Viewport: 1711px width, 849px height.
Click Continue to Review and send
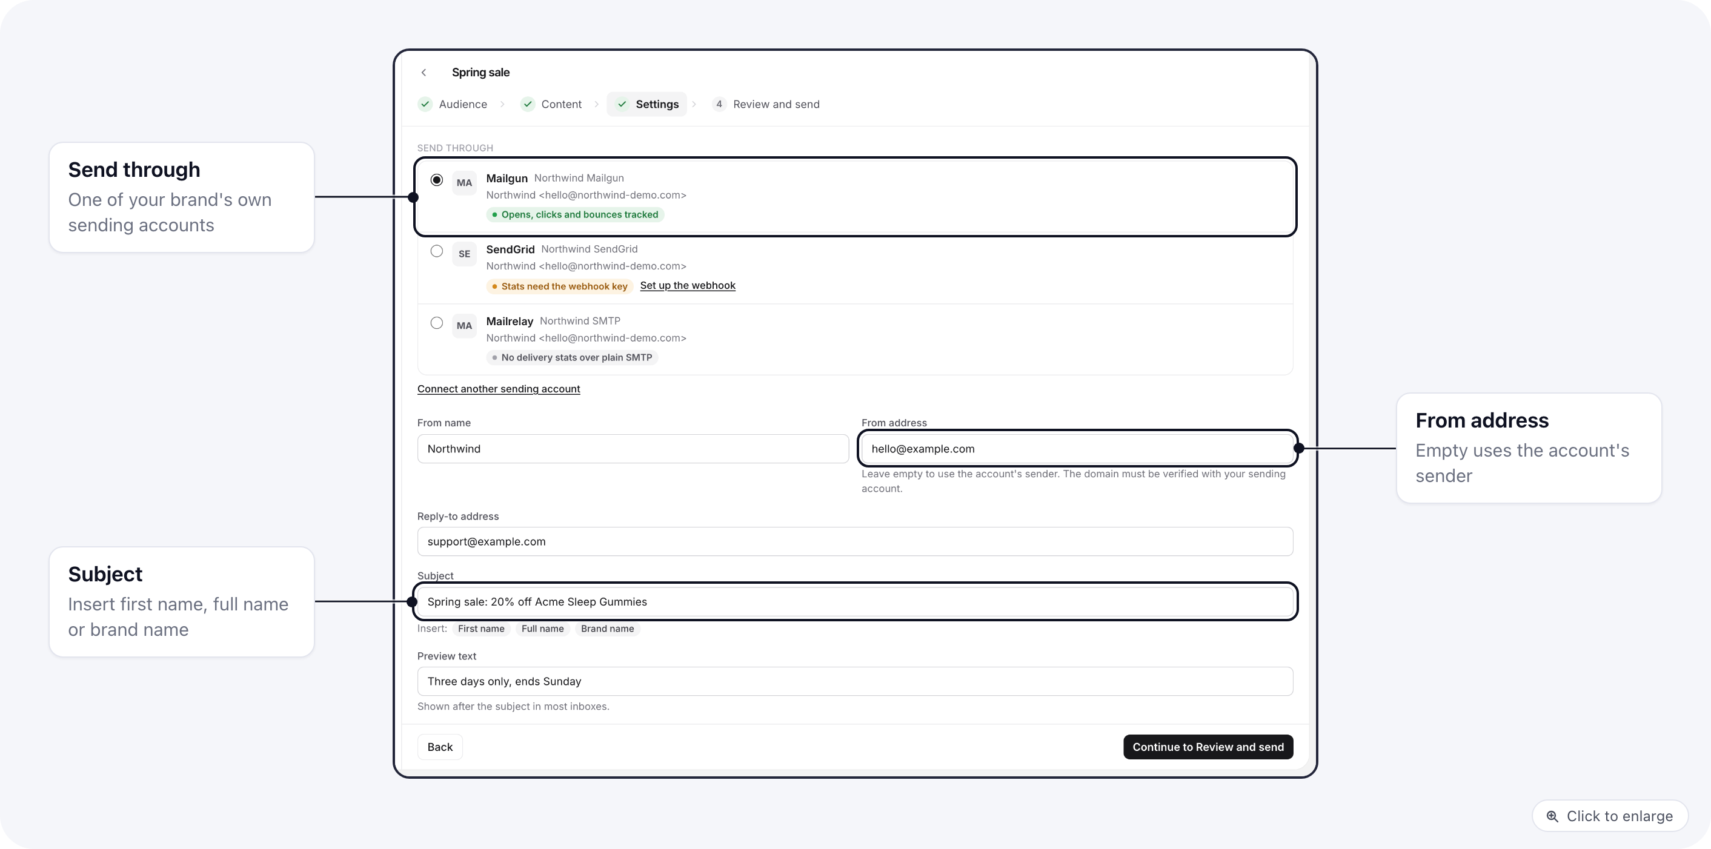point(1208,747)
